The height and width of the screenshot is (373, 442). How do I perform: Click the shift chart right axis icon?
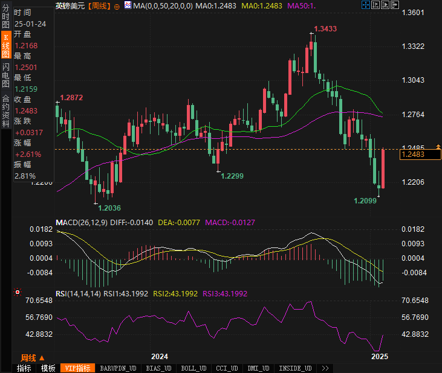point(385,5)
